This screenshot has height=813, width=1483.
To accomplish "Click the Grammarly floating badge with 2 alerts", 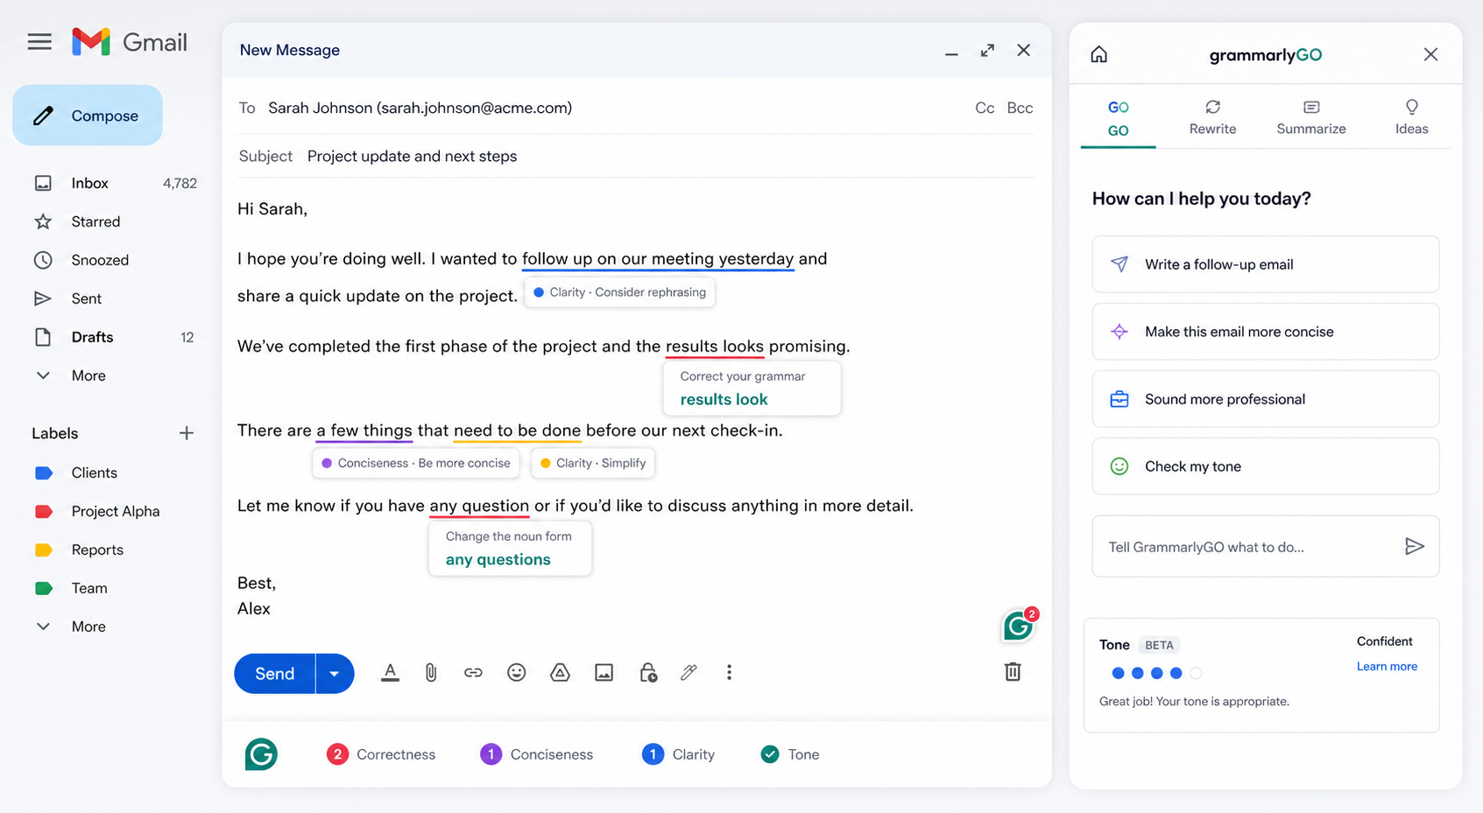I will pos(1019,626).
